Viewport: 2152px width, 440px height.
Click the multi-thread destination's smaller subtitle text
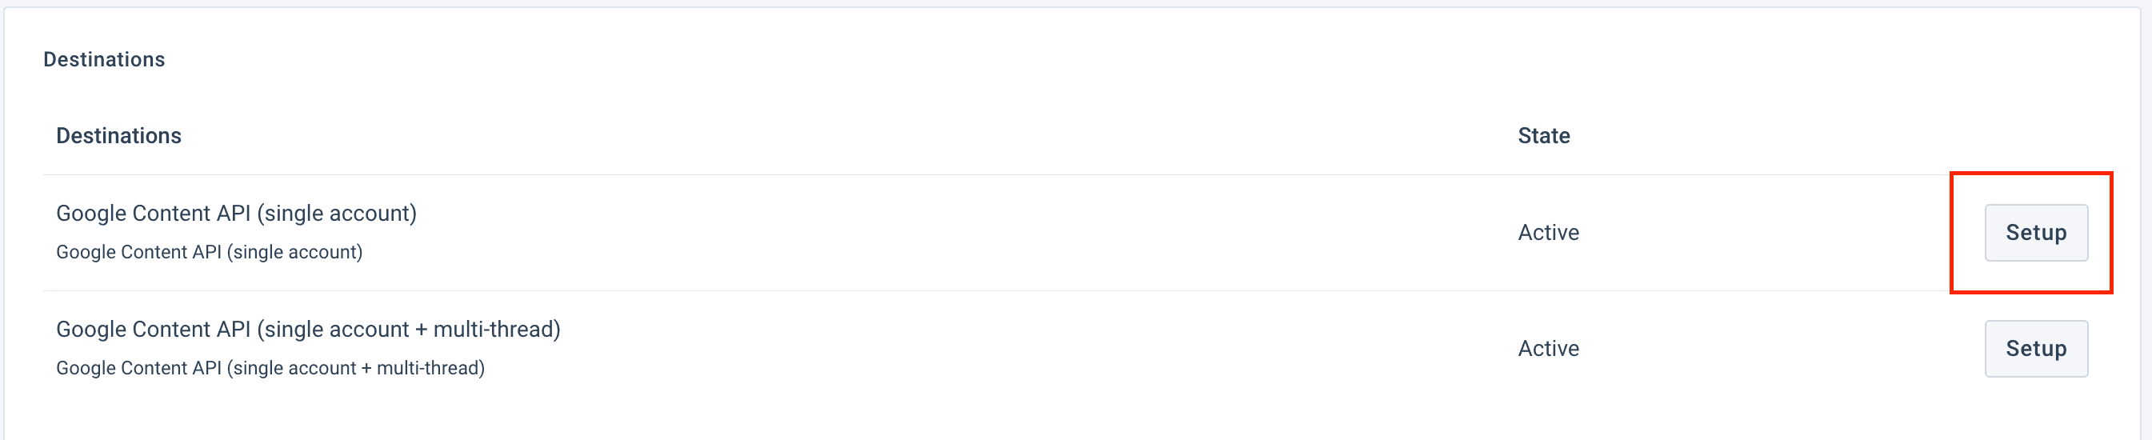[270, 368]
